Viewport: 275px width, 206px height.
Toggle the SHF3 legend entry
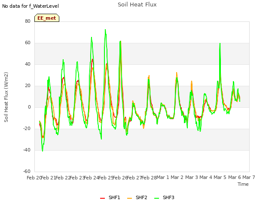[x=164, y=197]
